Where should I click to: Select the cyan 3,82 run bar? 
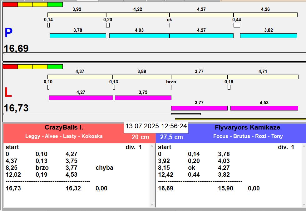click(269, 36)
